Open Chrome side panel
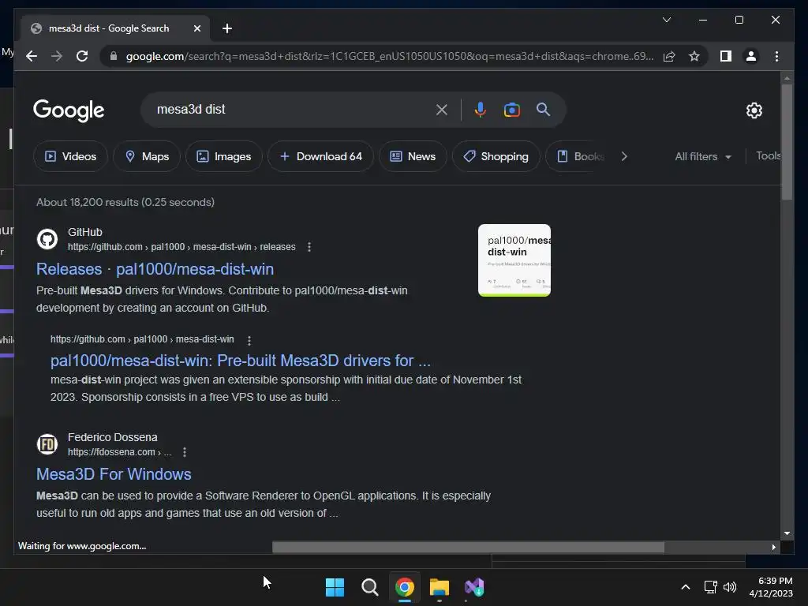Screen dimensions: 808x606 click(x=726, y=56)
